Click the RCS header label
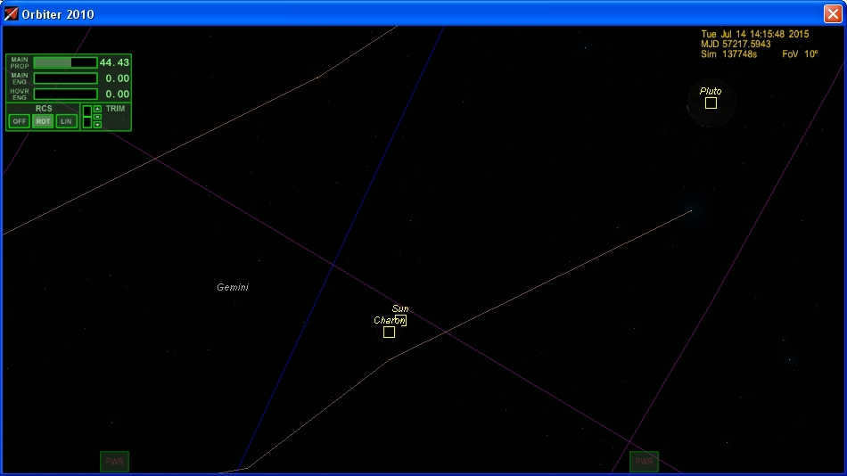The width and height of the screenshot is (847, 476). [x=44, y=109]
